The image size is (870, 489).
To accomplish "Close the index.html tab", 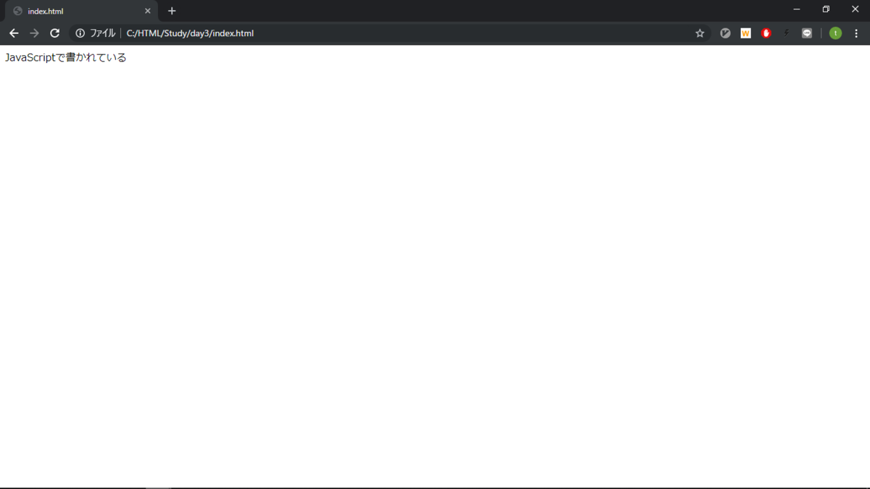I will coord(148,11).
